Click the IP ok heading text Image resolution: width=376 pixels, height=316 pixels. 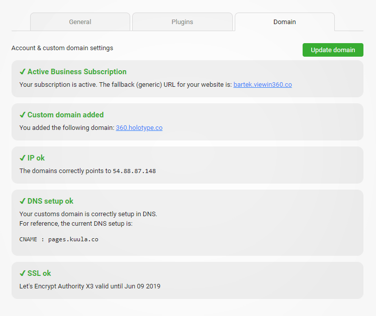coord(36,158)
